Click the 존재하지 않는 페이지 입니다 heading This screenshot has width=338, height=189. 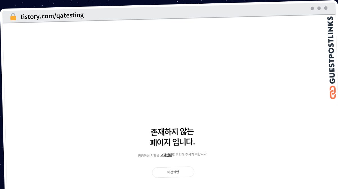(x=173, y=137)
